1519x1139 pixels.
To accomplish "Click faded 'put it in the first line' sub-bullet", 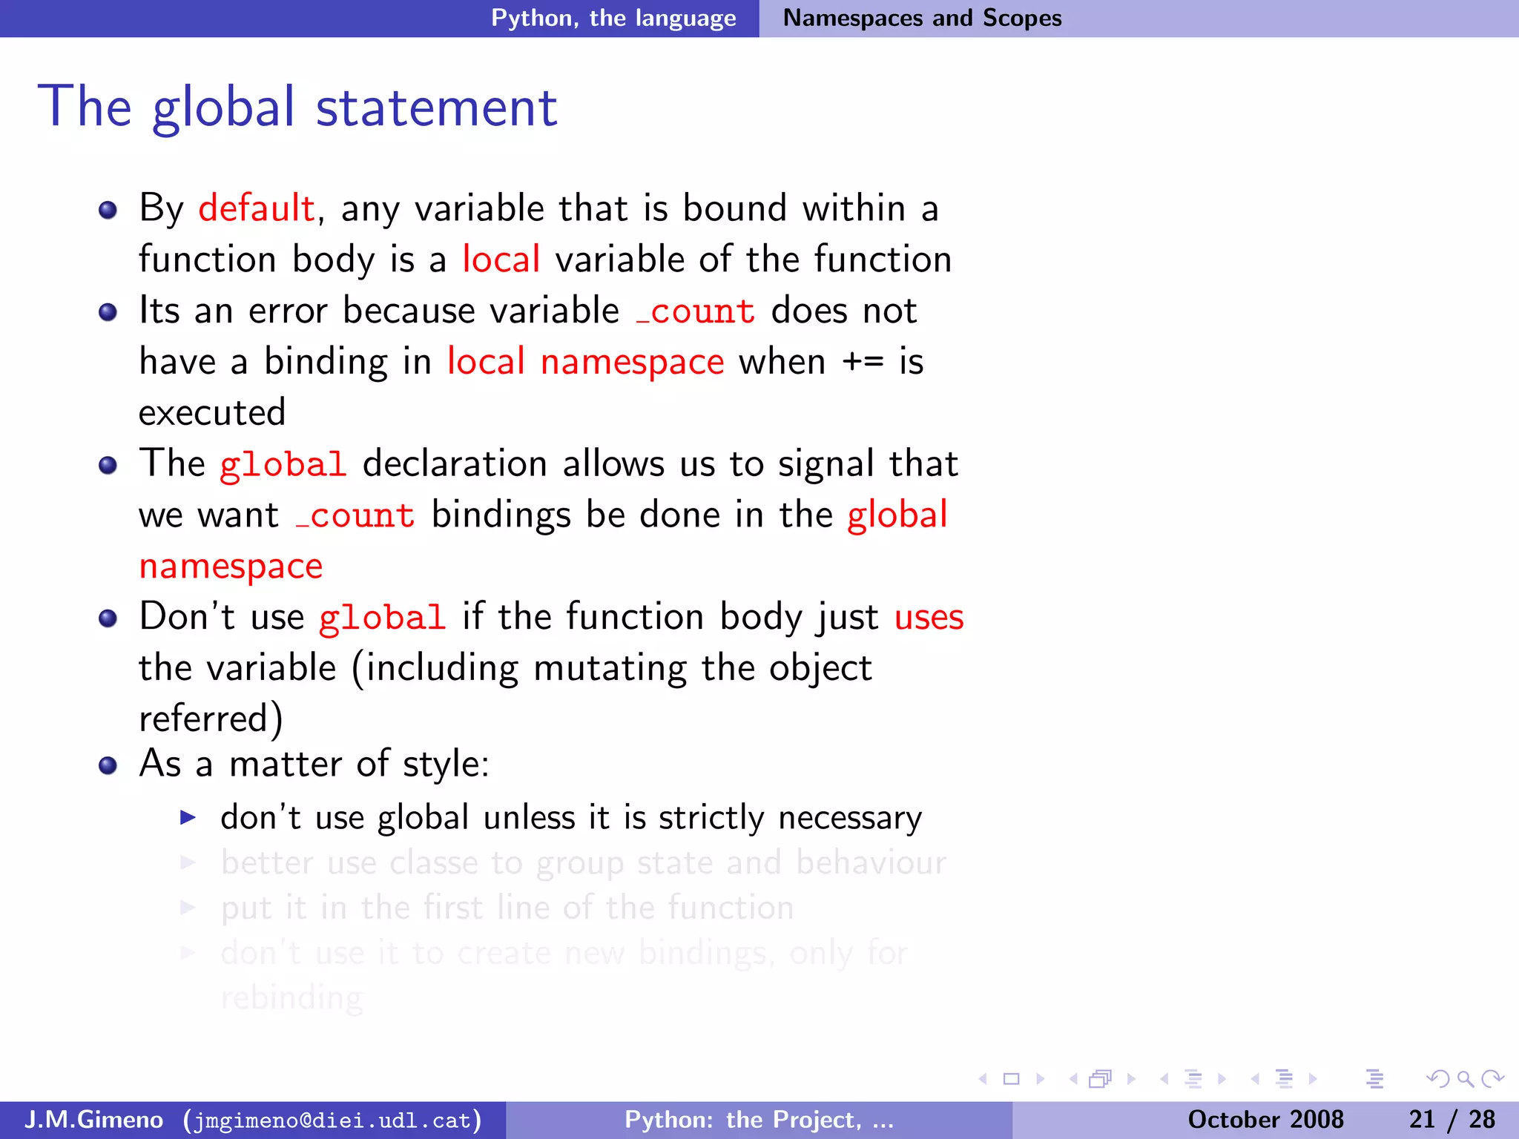I will coord(507,908).
